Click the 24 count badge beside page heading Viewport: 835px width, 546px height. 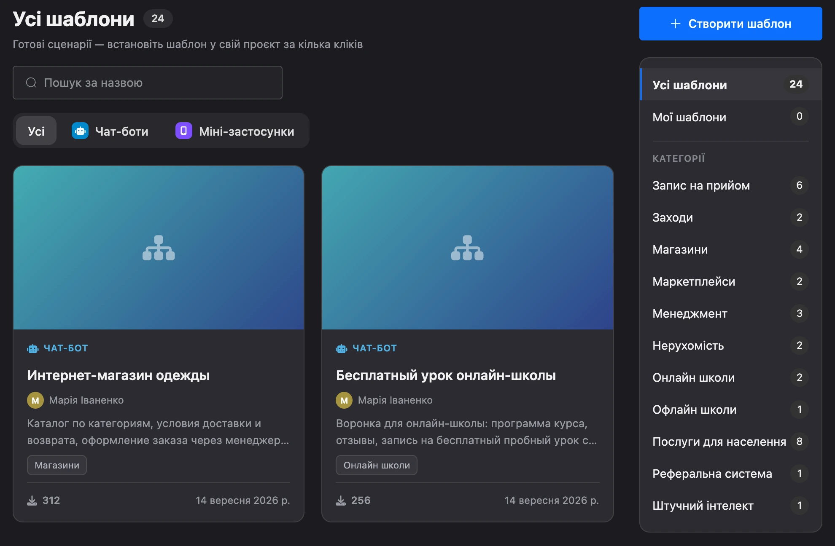(158, 19)
